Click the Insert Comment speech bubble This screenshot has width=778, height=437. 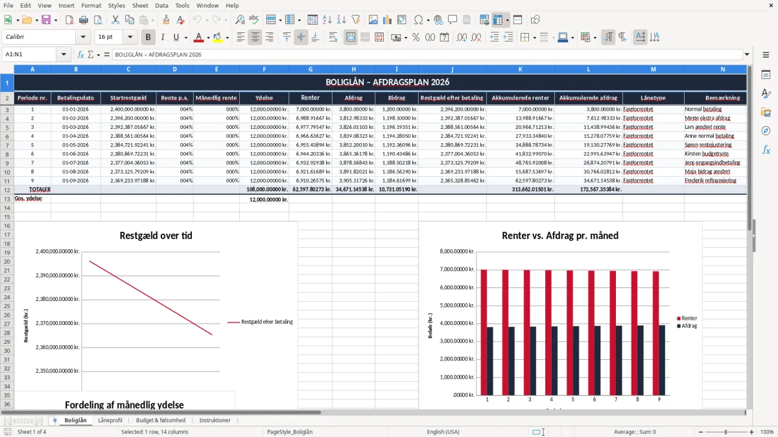click(453, 20)
